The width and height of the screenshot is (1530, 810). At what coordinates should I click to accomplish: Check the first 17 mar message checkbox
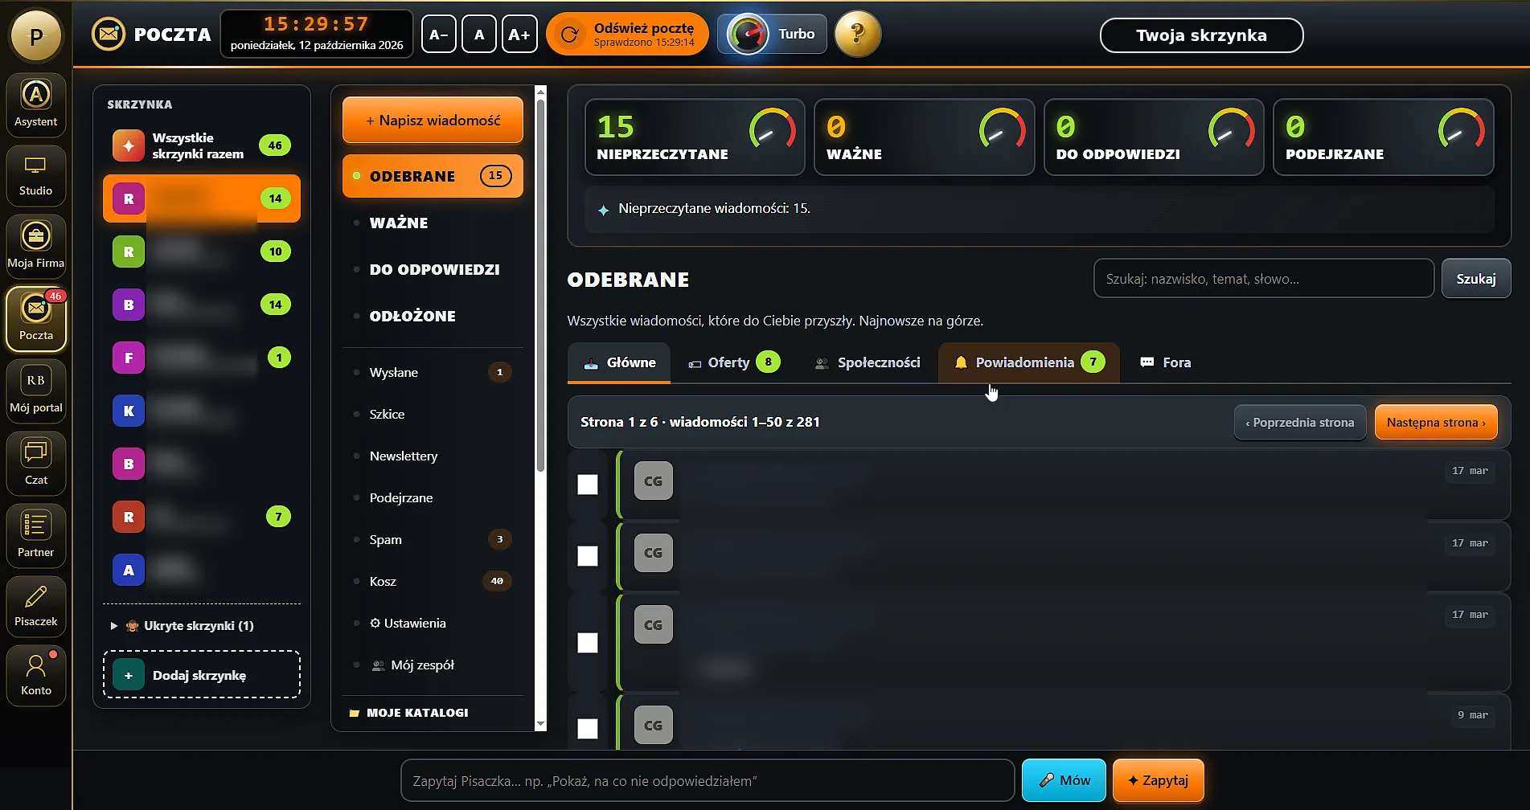[x=588, y=484]
